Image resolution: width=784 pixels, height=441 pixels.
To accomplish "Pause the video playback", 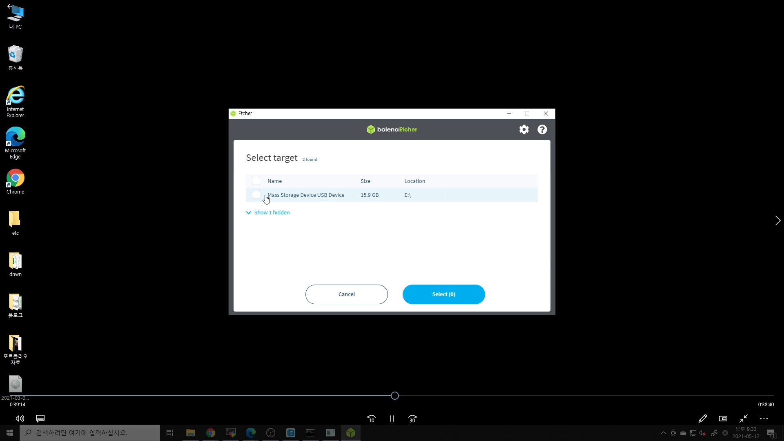I will tap(392, 419).
